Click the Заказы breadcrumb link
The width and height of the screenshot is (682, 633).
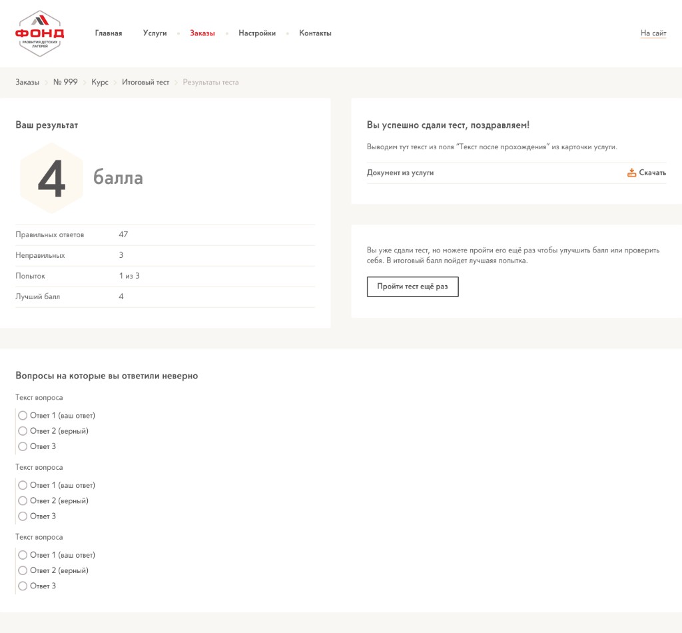(27, 82)
